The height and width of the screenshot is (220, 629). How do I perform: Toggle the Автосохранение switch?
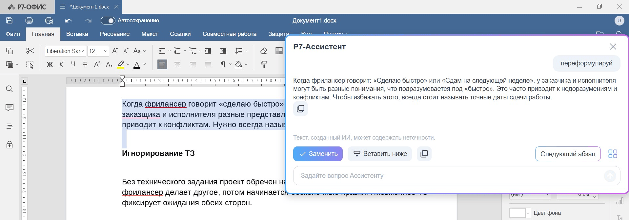(x=108, y=21)
